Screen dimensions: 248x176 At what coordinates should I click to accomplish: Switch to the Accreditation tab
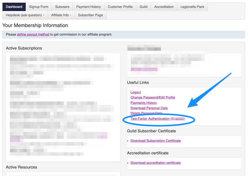(164, 7)
